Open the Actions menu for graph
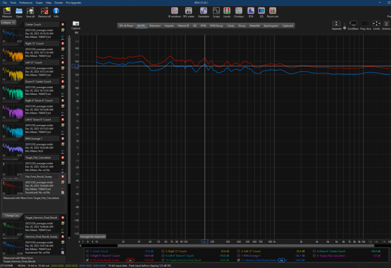The width and height of the screenshot is (391, 268). coord(386,24)
